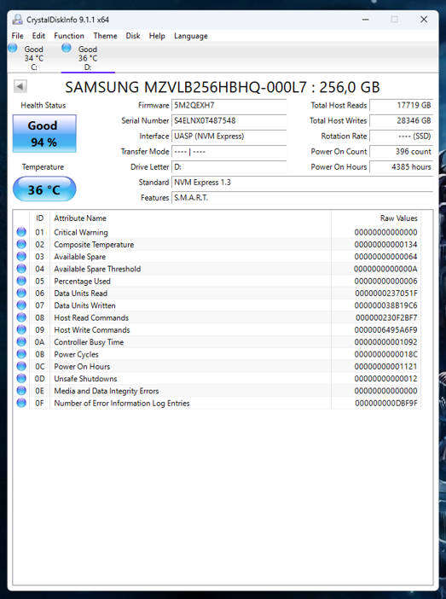
Task: Click status orb for Available Spare Threshold
Action: tap(21, 269)
